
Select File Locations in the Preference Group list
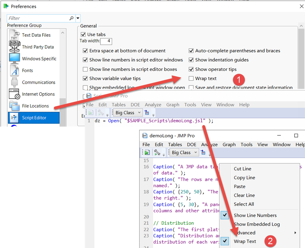pyautogui.click(x=35, y=106)
